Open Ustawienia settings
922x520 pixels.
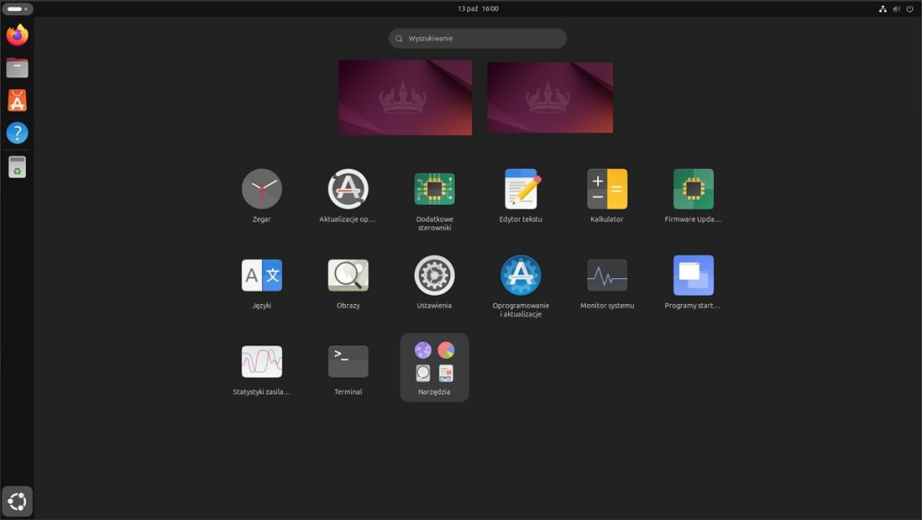click(x=434, y=275)
